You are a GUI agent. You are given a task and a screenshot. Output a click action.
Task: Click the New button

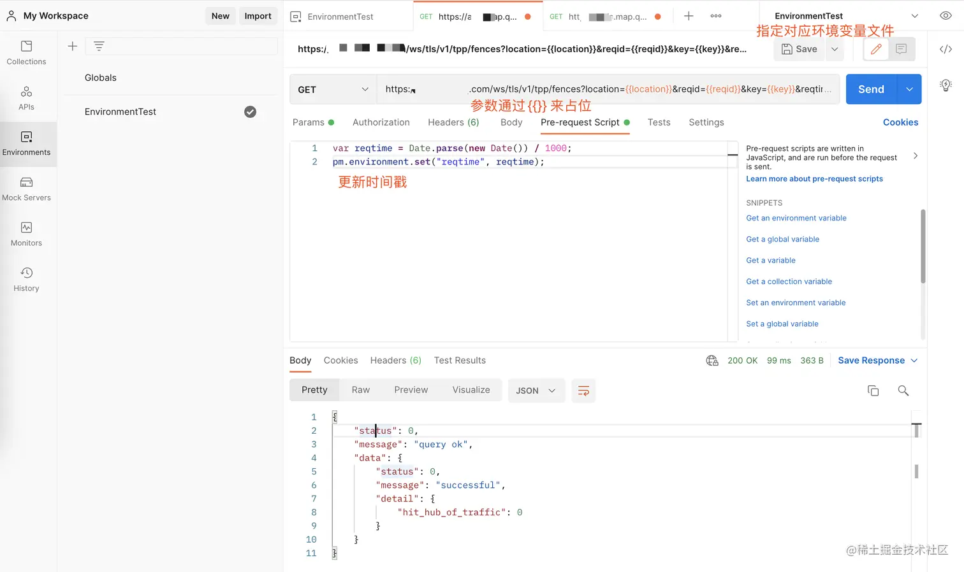pyautogui.click(x=221, y=16)
